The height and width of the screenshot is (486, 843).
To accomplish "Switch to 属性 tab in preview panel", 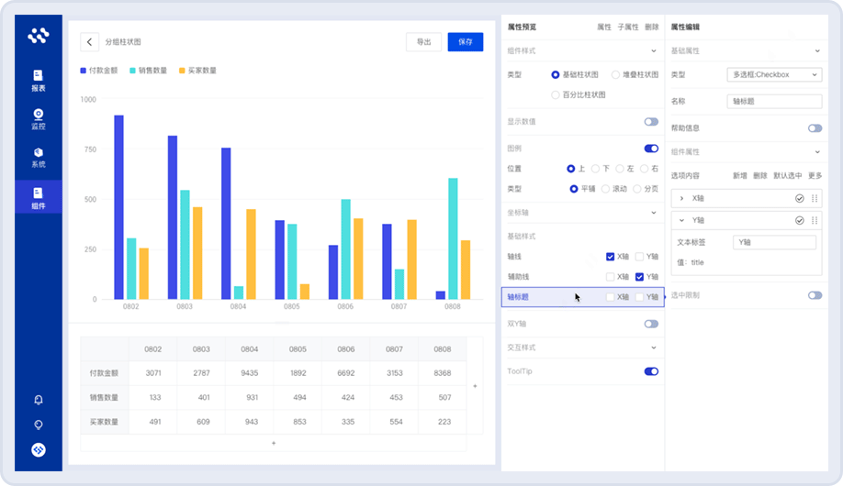I will pyautogui.click(x=603, y=28).
